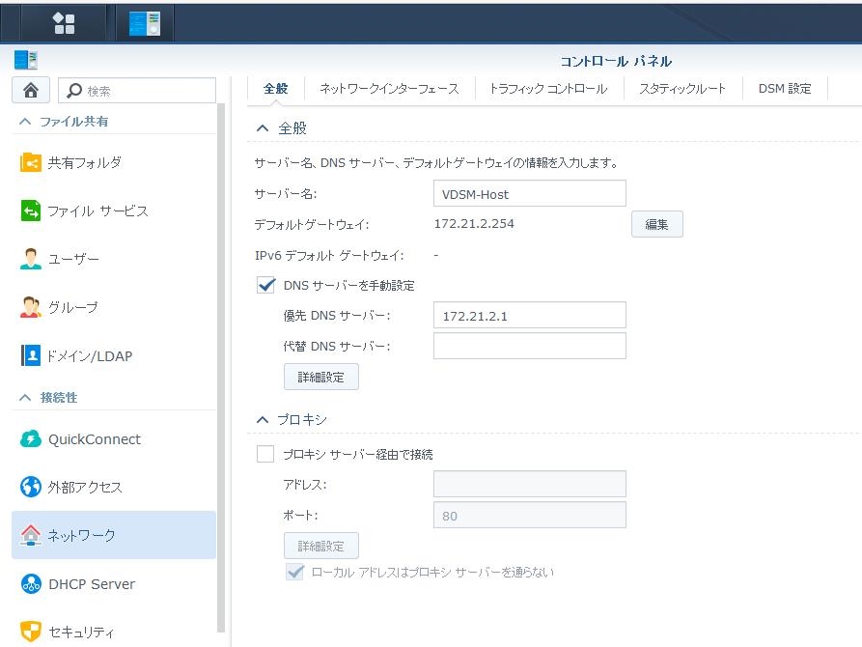Collapse the ファイル共有 sidebar section
The width and height of the screenshot is (862, 647).
click(x=25, y=122)
